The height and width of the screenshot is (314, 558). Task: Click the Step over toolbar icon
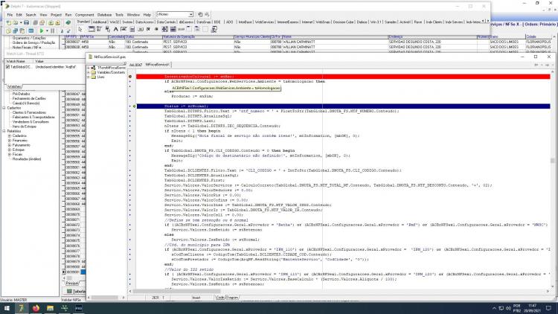point(68,31)
